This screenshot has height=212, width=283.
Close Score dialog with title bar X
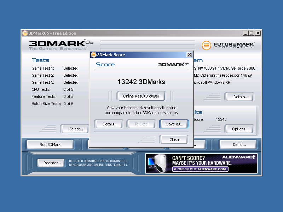point(189,55)
